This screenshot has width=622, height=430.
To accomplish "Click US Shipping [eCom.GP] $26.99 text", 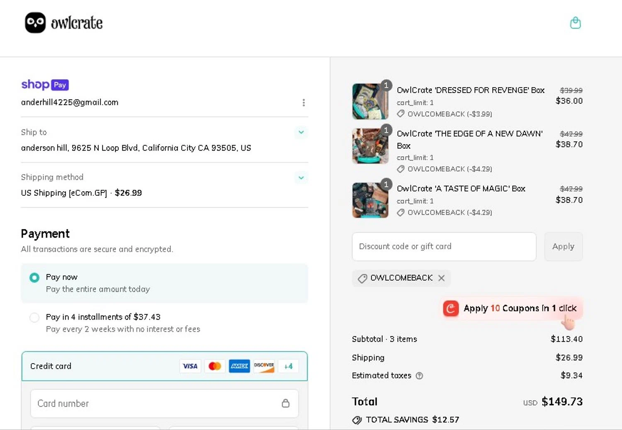I will pos(81,193).
